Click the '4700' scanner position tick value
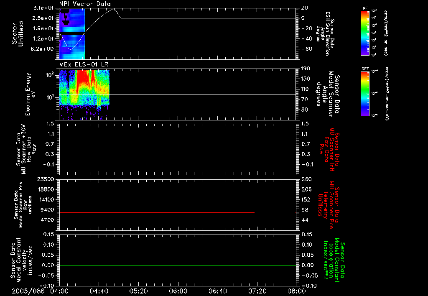 [x=47, y=220]
